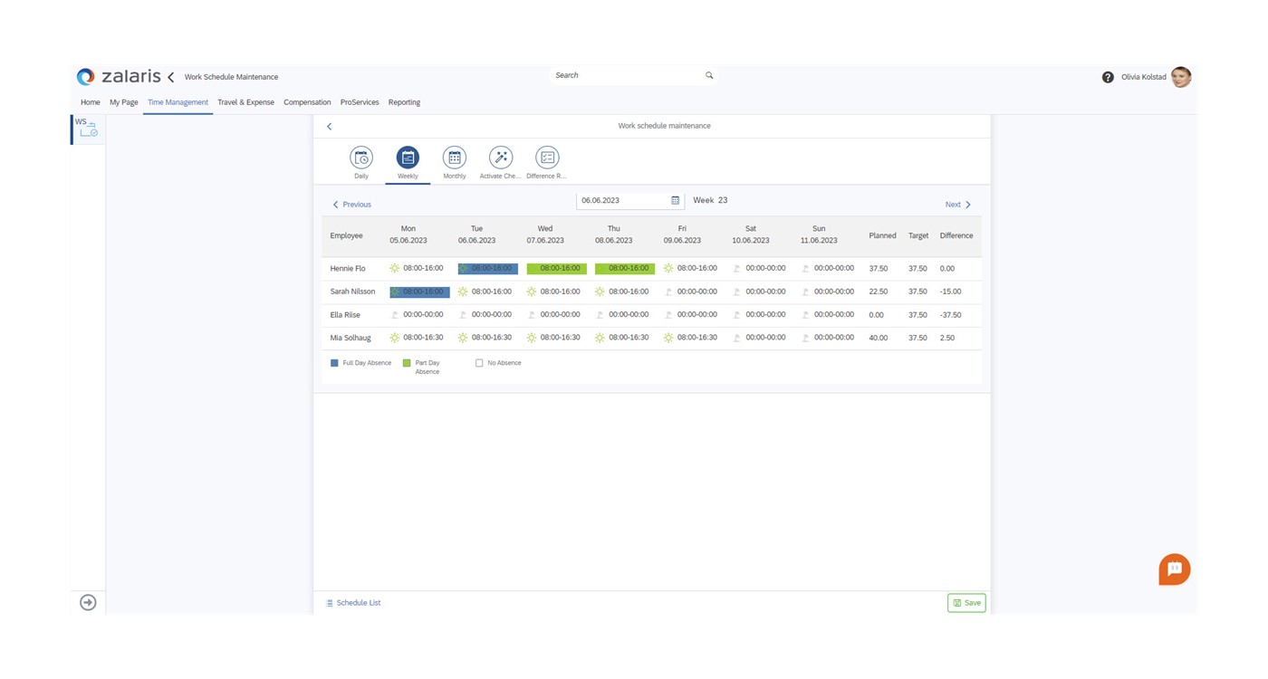Open the Travel & Expense menu

[x=245, y=102]
